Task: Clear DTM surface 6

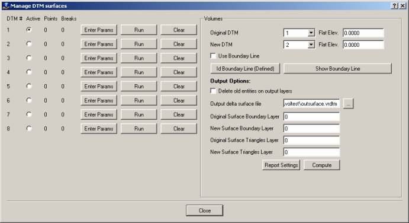Action: coord(179,100)
